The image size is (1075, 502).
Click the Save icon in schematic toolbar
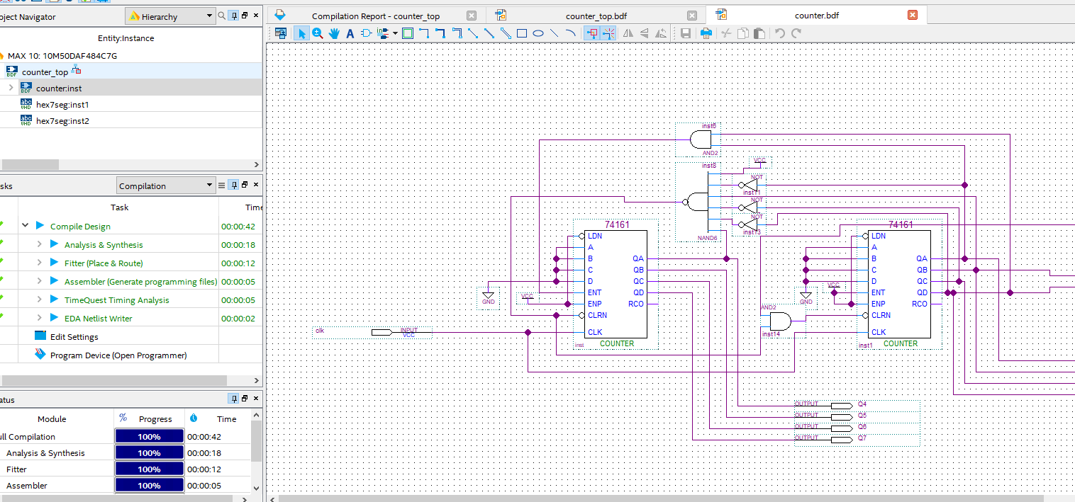(686, 33)
